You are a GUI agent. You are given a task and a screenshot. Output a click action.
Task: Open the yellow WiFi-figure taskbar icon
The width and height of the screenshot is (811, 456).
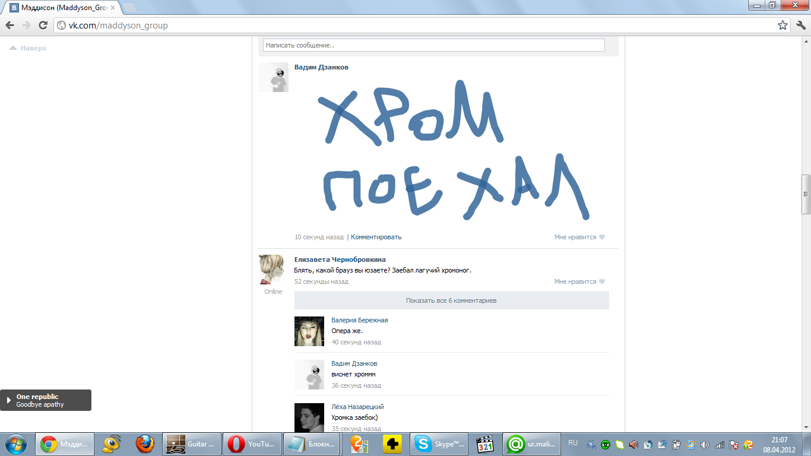coord(112,444)
